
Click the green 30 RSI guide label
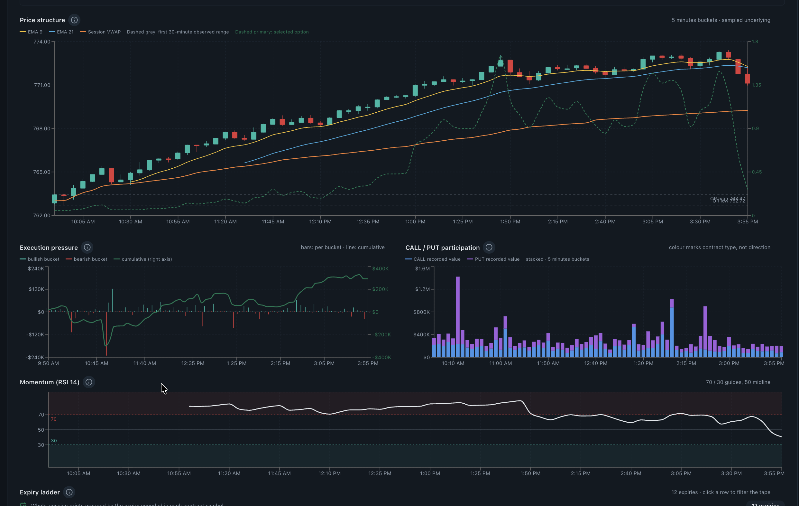tap(54, 441)
